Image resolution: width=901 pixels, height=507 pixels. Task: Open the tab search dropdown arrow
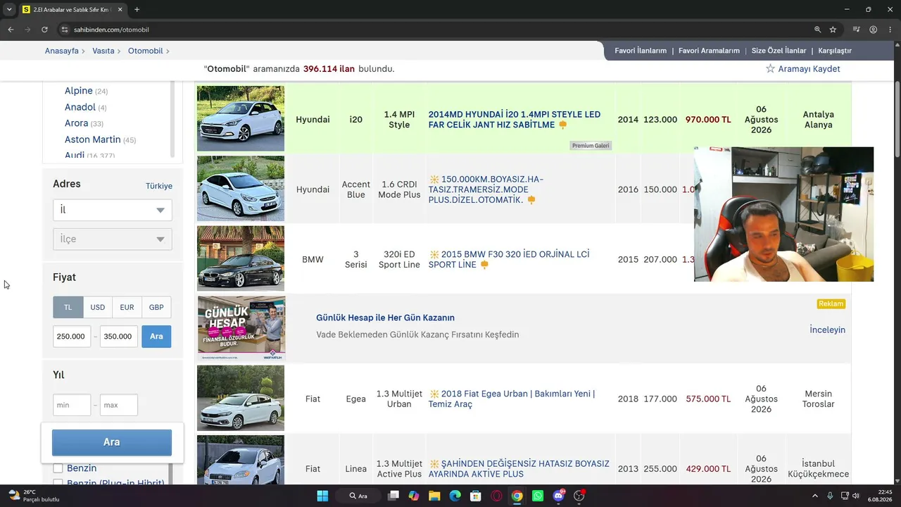coord(9,10)
